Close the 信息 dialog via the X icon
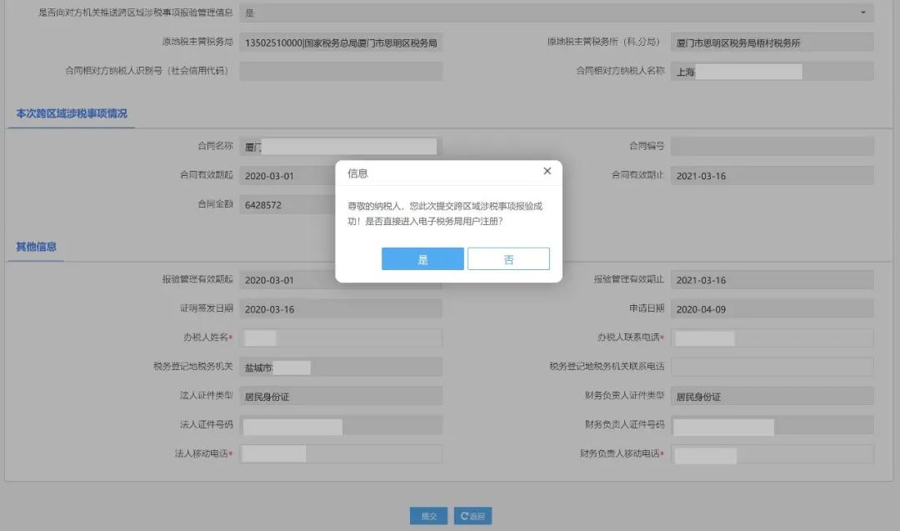Viewport: 900px width, 531px height. [547, 171]
